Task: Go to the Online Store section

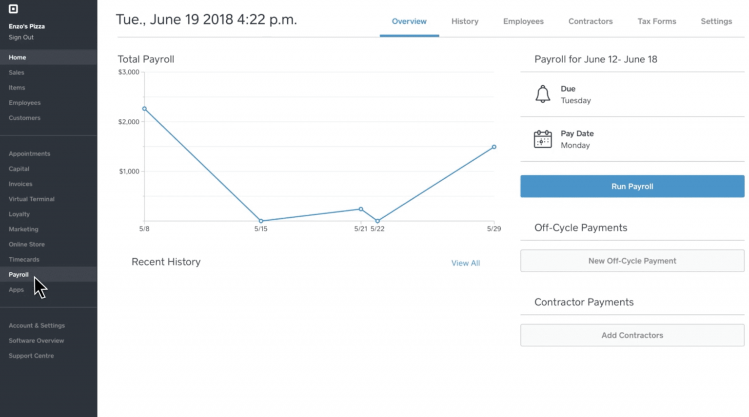Action: tap(26, 244)
